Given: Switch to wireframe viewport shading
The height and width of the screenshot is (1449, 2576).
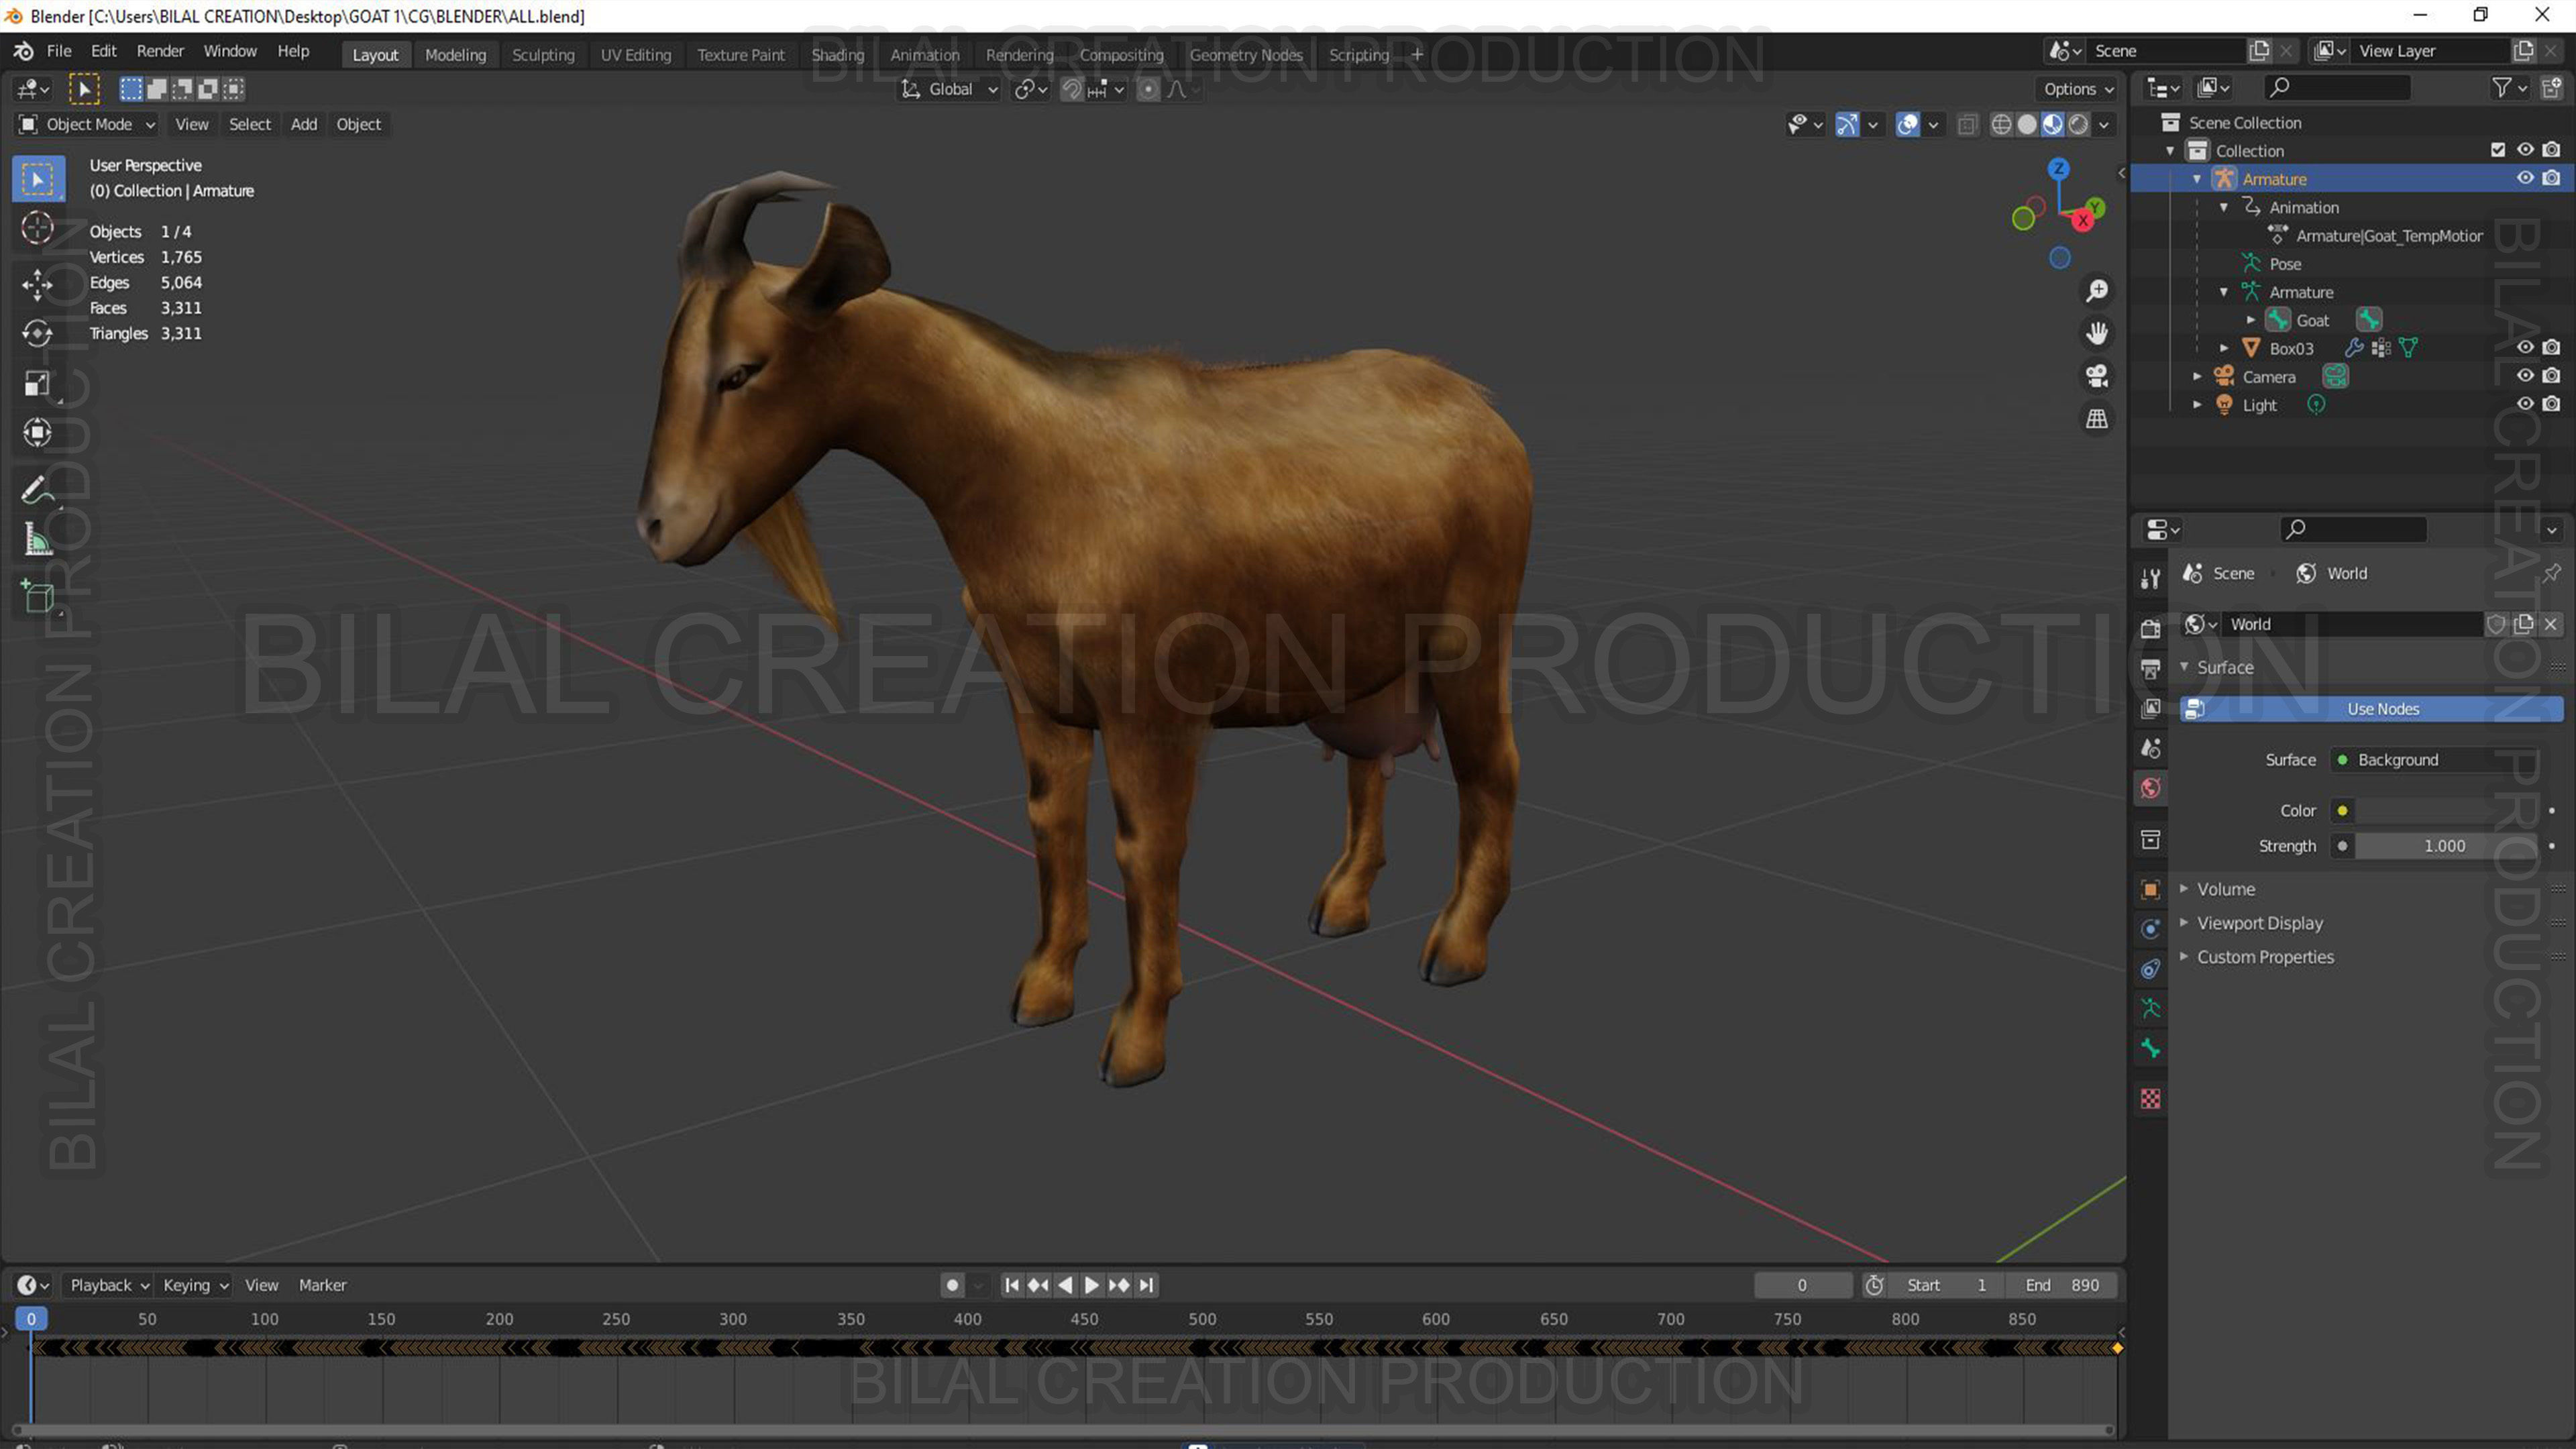Looking at the screenshot, I should click(x=2001, y=124).
